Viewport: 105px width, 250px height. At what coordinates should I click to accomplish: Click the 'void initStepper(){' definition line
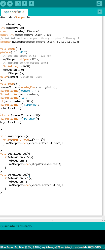(x=15, y=136)
